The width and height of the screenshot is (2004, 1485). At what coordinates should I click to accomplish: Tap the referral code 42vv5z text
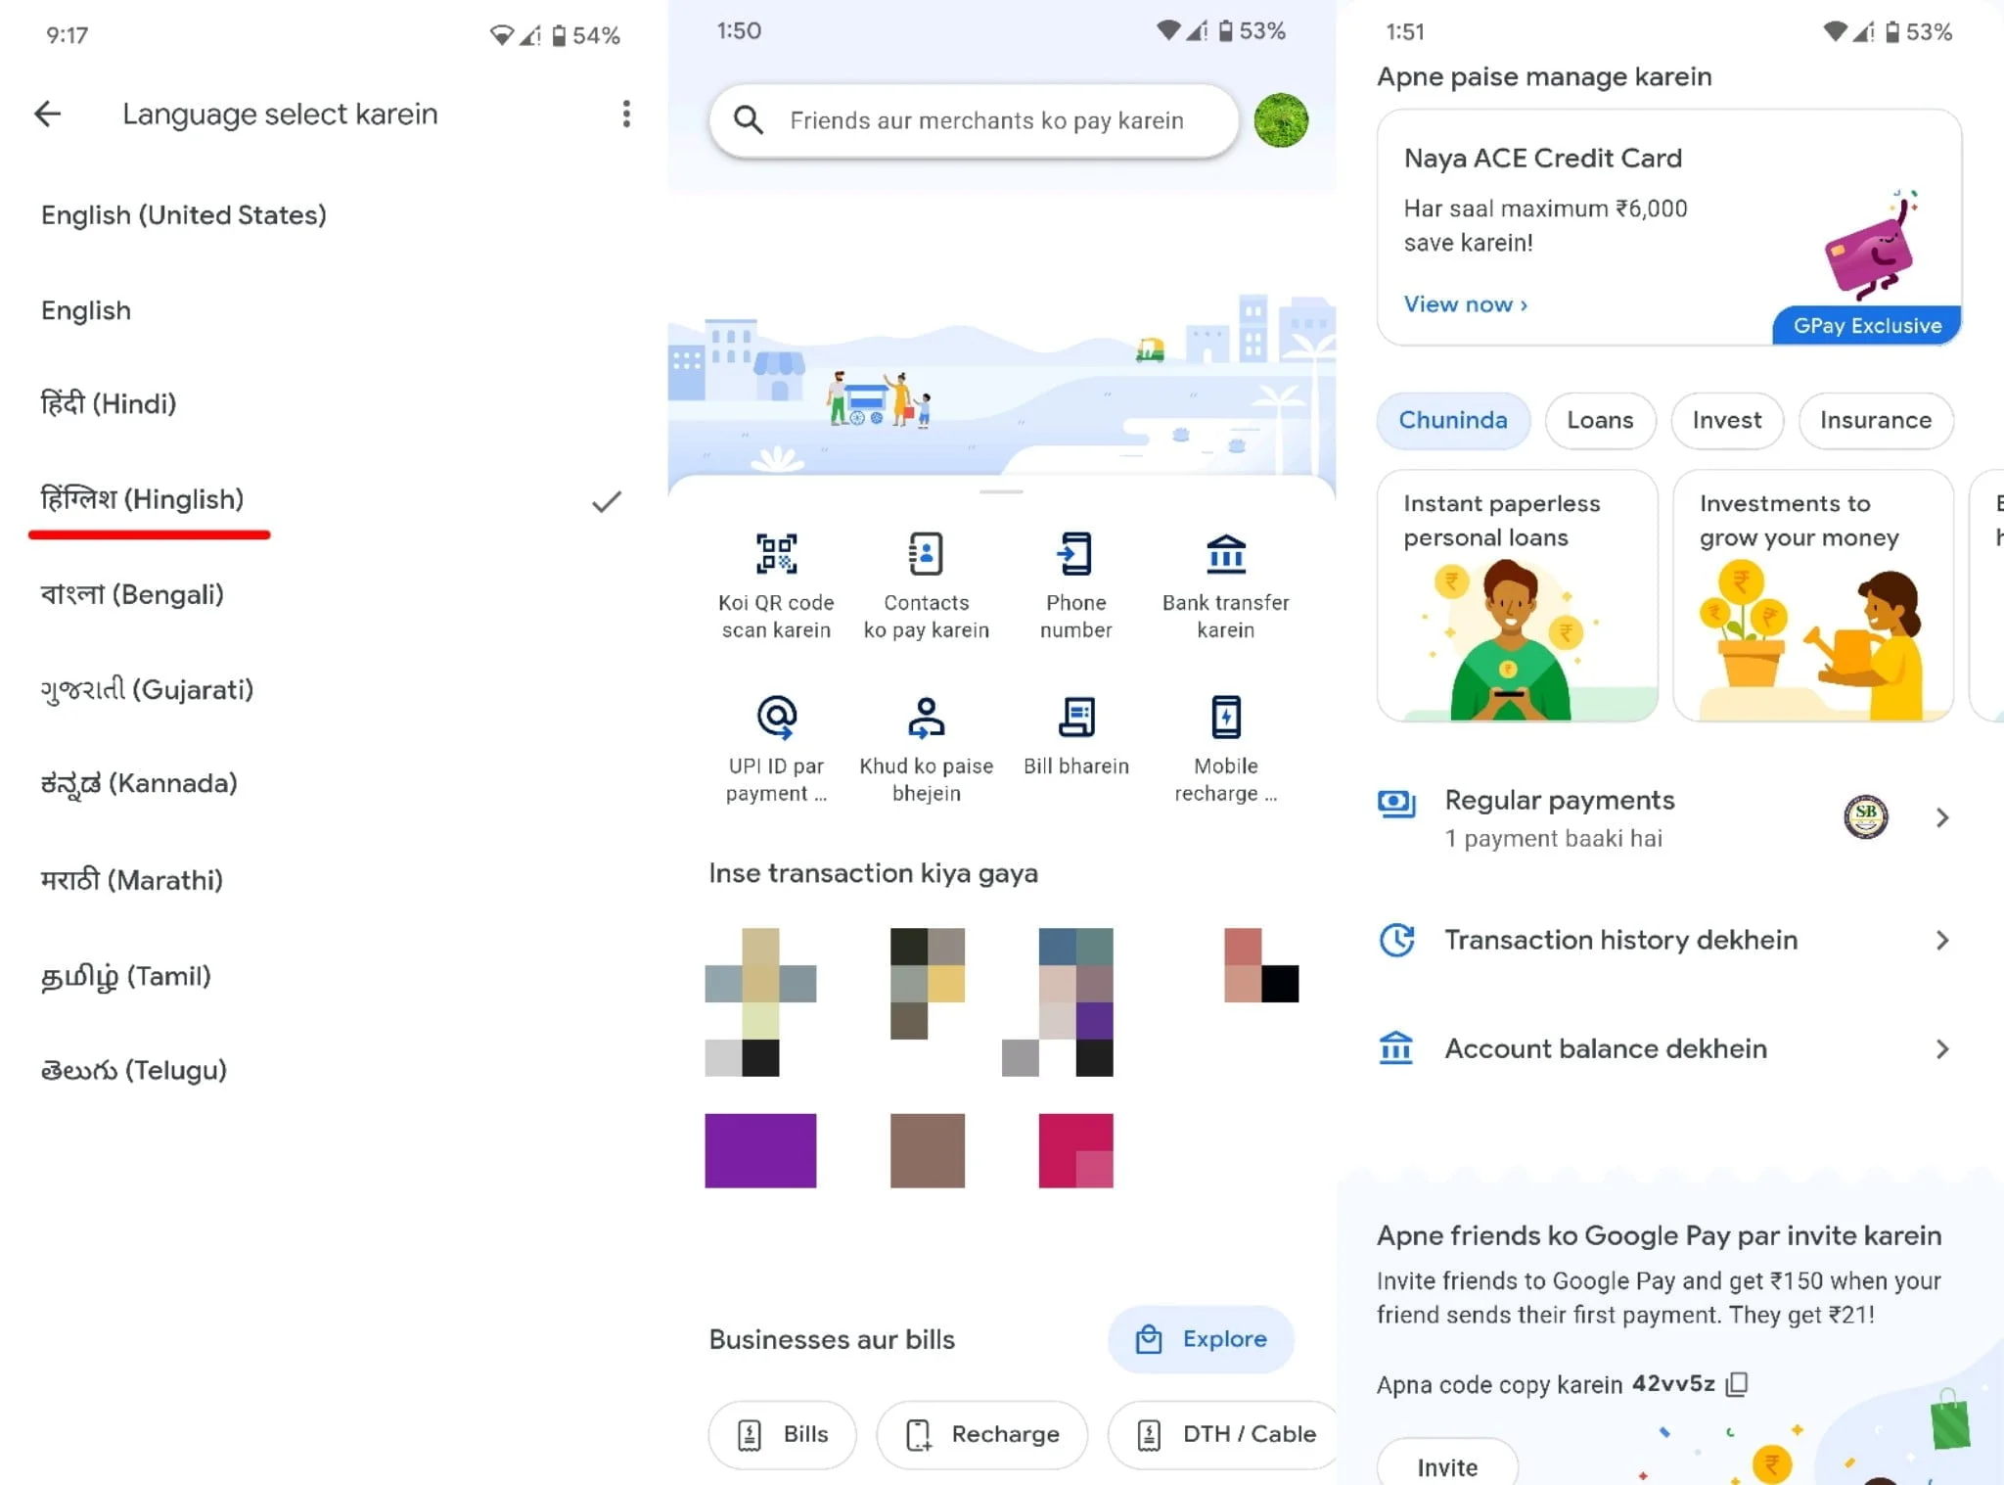[x=1673, y=1383]
